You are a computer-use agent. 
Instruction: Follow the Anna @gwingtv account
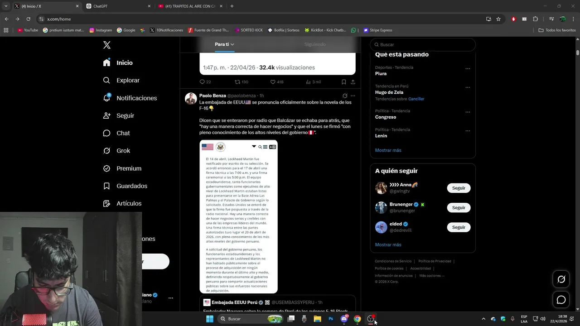(459, 188)
